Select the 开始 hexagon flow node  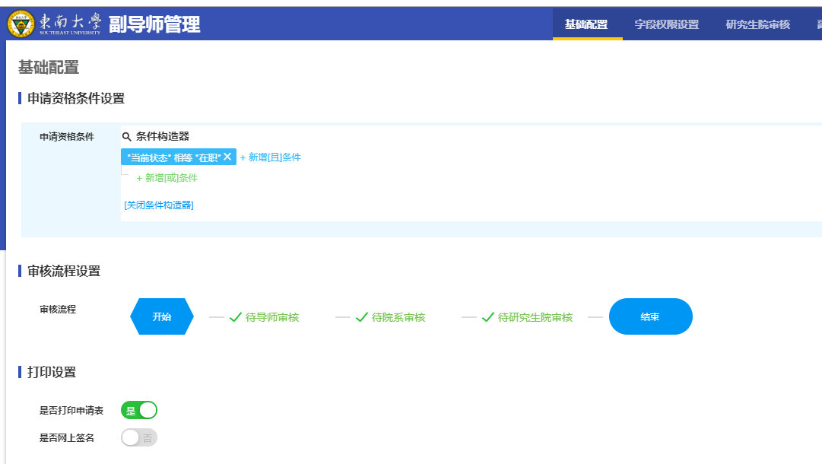pyautogui.click(x=162, y=317)
